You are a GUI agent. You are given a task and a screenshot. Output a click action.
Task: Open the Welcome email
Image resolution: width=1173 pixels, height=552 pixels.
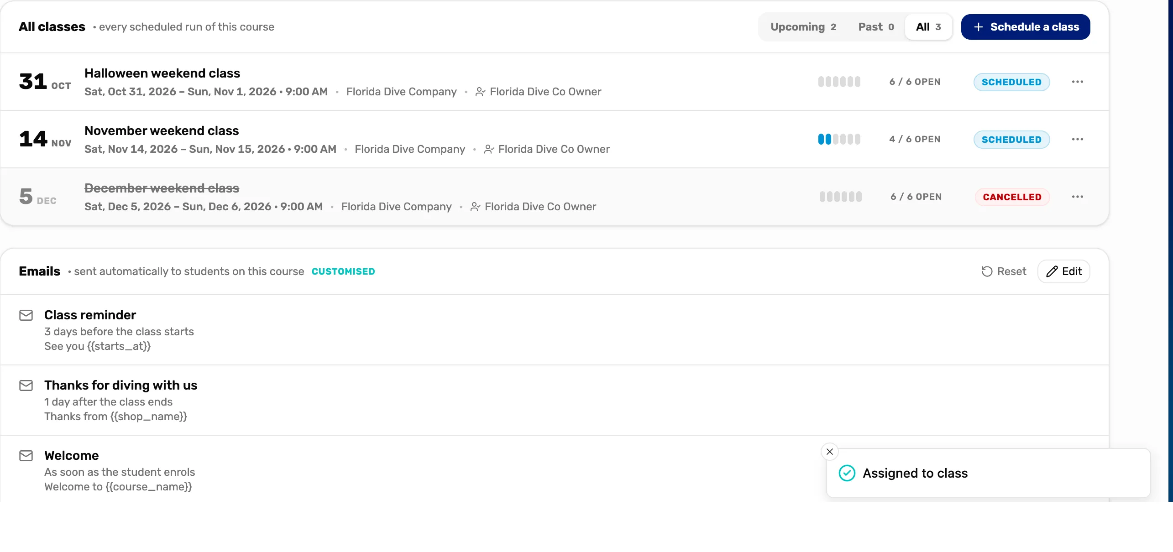tap(555, 469)
